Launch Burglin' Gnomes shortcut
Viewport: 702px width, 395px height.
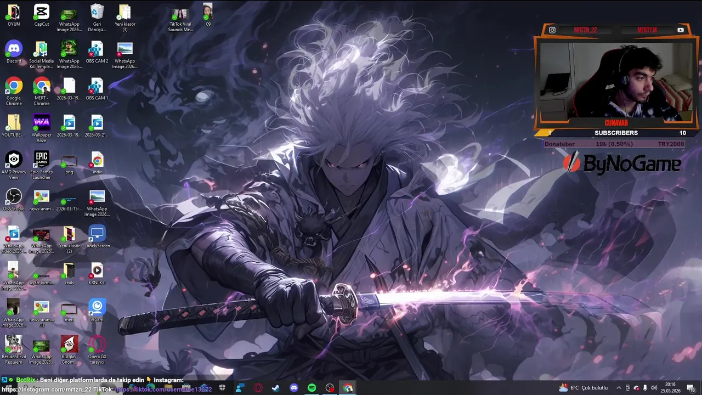pyautogui.click(x=69, y=349)
